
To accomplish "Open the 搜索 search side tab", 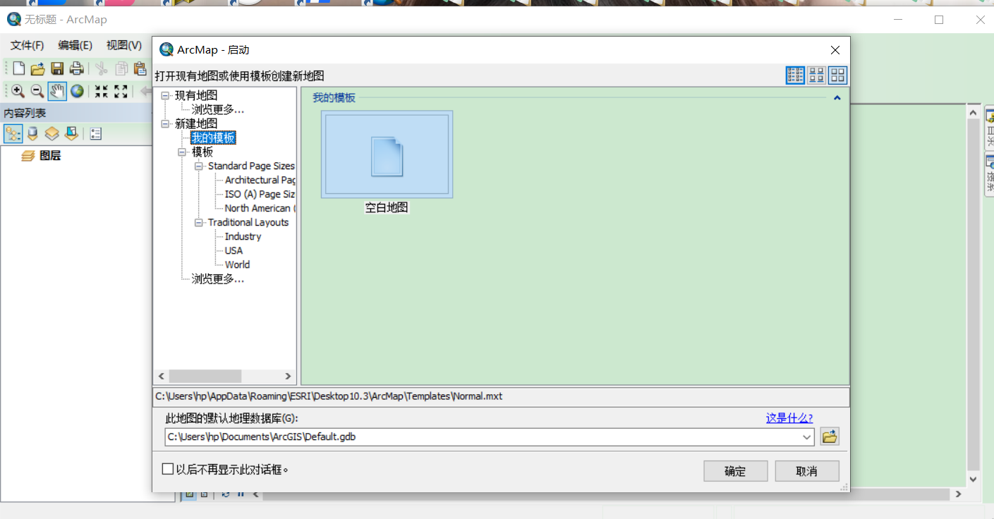I will click(x=990, y=175).
